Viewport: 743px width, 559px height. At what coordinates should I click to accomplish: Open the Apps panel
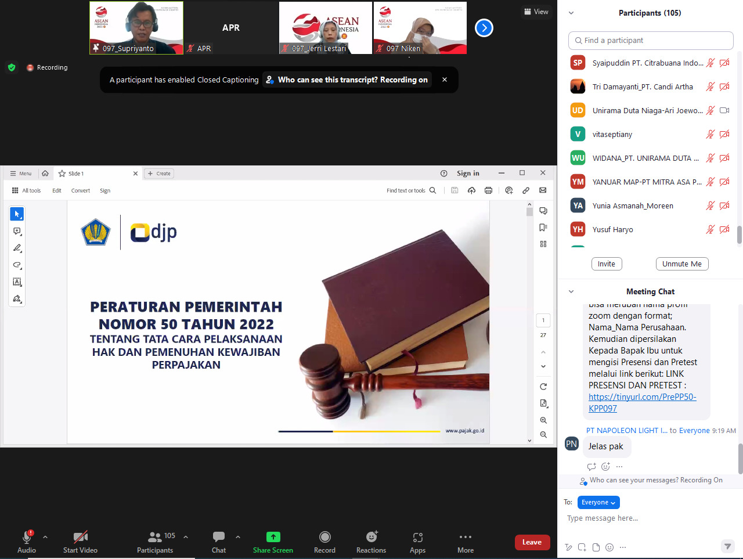[417, 537]
